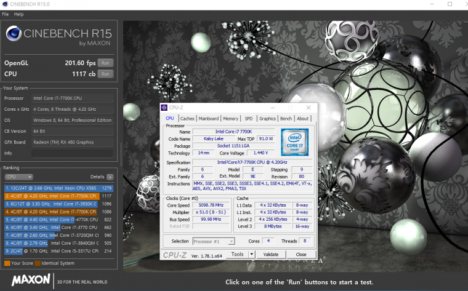468x291 pixels.
Task: Click the MAXON logo at bottom
Action: point(31,280)
